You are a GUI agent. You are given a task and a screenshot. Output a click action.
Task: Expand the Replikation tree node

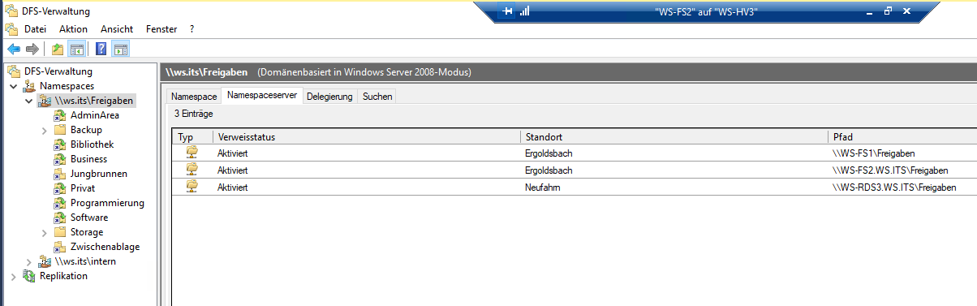pos(14,276)
